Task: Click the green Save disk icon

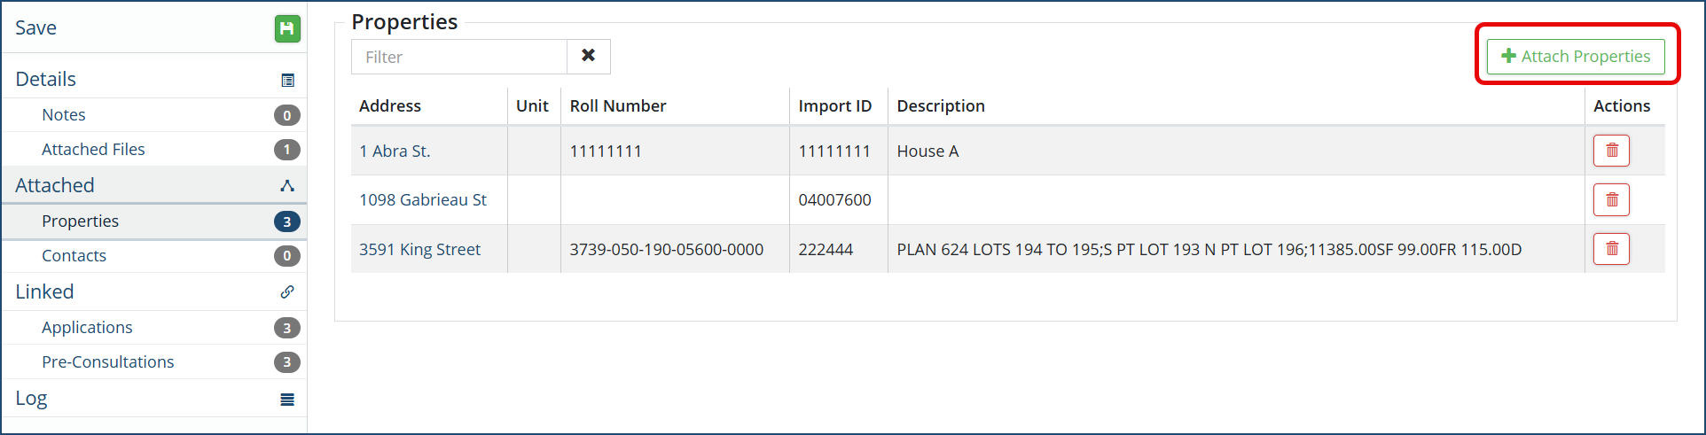Action: [x=287, y=28]
